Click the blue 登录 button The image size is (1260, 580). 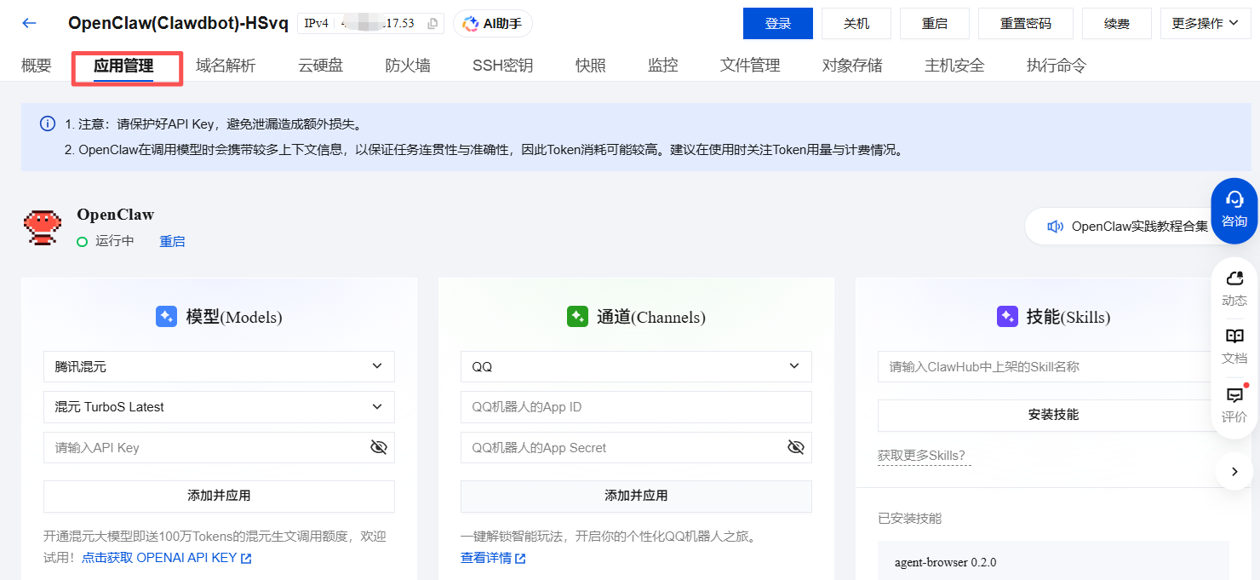coord(777,24)
